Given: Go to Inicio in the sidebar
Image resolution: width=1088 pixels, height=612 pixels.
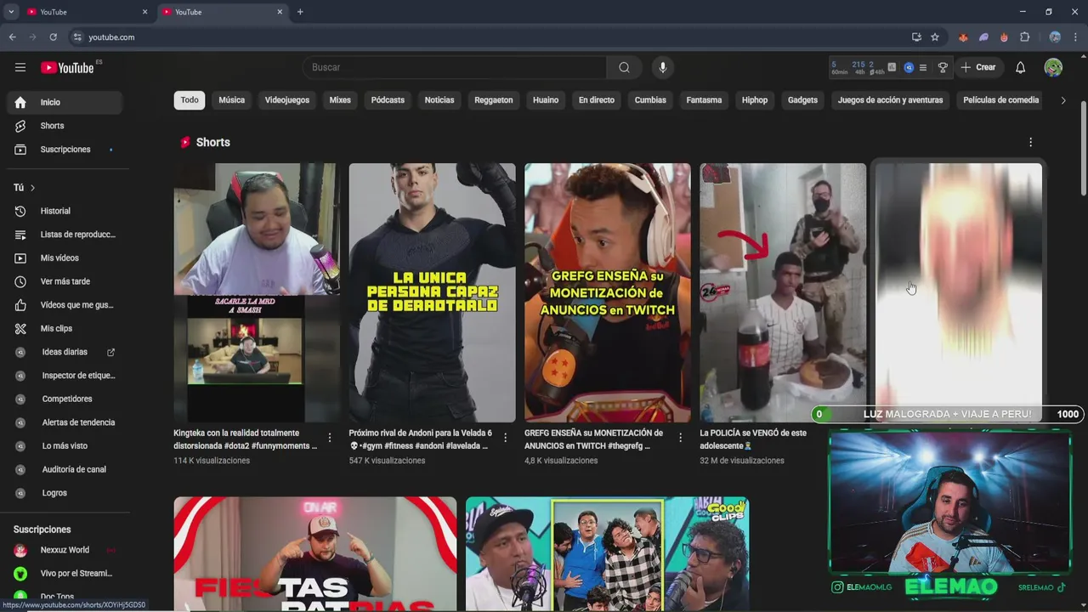Looking at the screenshot, I should point(65,102).
